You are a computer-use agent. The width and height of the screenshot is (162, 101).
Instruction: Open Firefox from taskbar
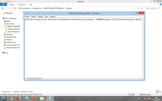pos(19,99)
